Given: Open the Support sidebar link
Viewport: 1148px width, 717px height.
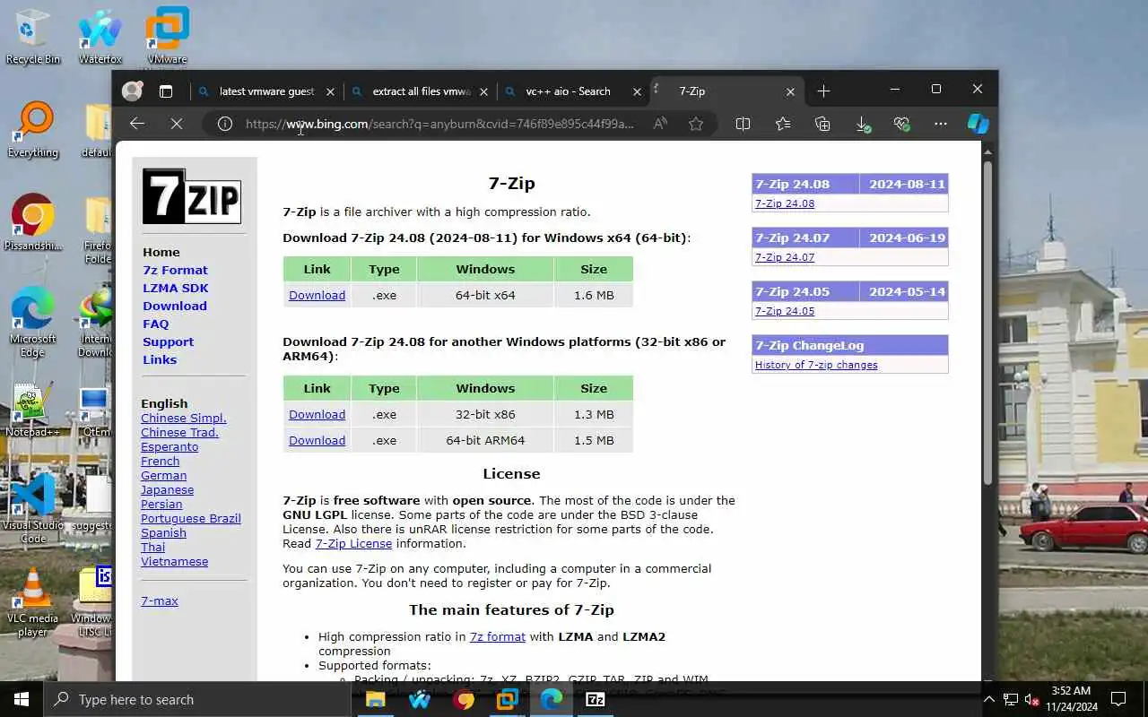Looking at the screenshot, I should pos(168,341).
